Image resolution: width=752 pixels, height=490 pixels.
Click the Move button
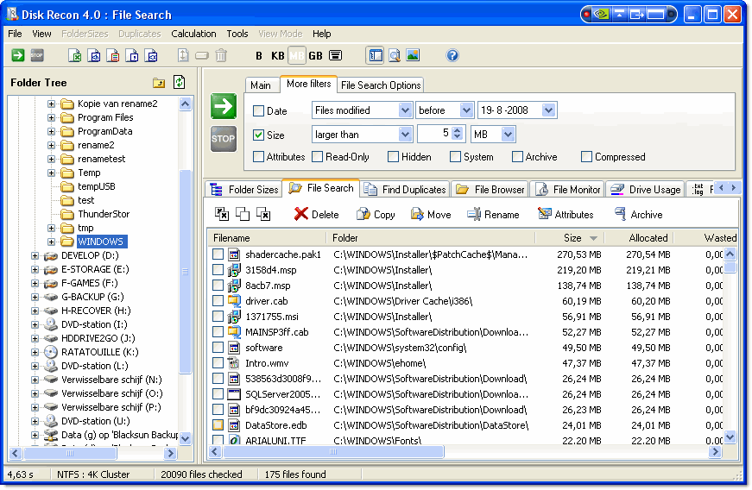point(431,215)
